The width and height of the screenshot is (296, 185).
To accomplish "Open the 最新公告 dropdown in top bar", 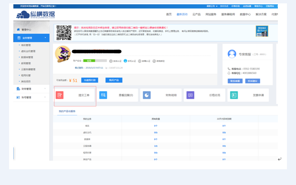I will [212, 6].
